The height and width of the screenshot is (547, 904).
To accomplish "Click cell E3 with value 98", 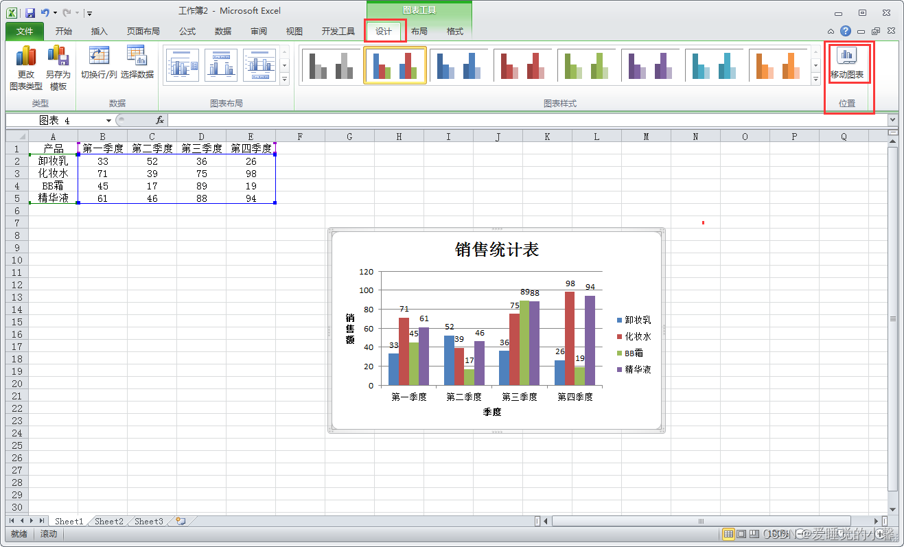I will pyautogui.click(x=251, y=173).
